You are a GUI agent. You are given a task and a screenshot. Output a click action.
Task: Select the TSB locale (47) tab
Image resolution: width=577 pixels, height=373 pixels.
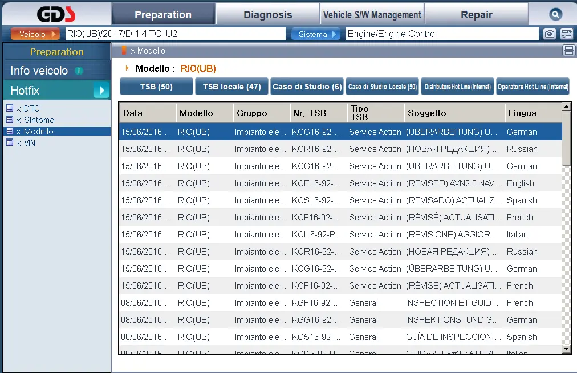232,87
